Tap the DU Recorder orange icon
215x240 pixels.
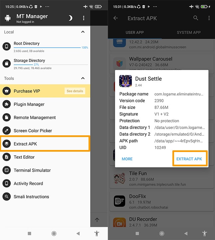point(119,222)
